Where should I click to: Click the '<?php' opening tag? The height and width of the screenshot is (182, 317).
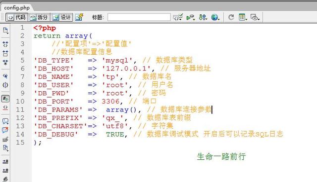[45, 28]
